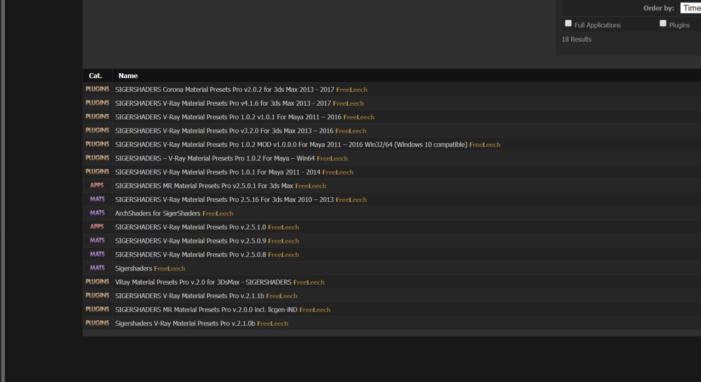Image resolution: width=701 pixels, height=382 pixels.
Task: Click PLUGINS icon beside VRay Presets Pro v.2.0 3DsMax
Action: click(97, 281)
